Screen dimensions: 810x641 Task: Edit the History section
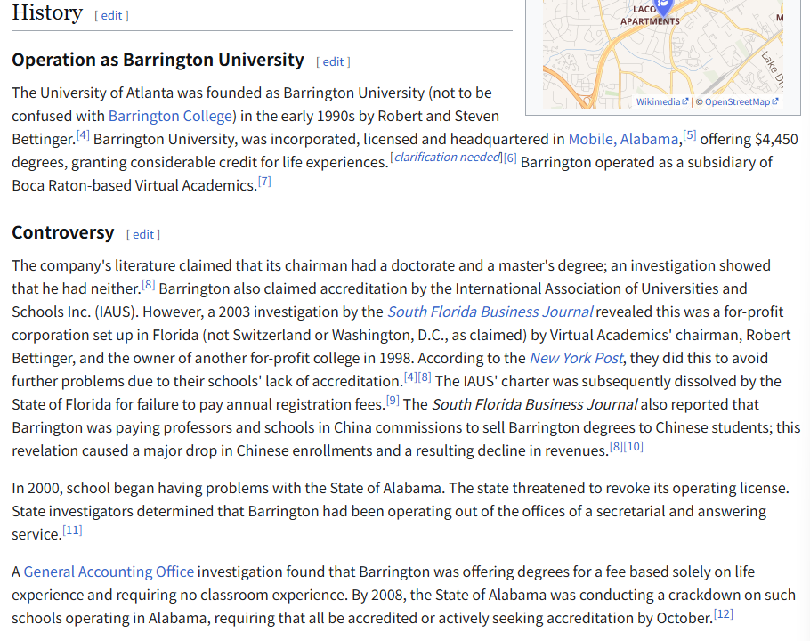click(x=111, y=15)
